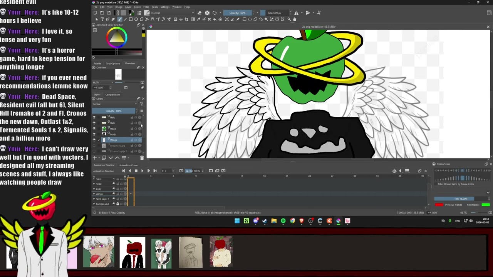The height and width of the screenshot is (277, 493).
Task: Adjust the brush Opacity slider in toolbar
Action: (x=238, y=13)
